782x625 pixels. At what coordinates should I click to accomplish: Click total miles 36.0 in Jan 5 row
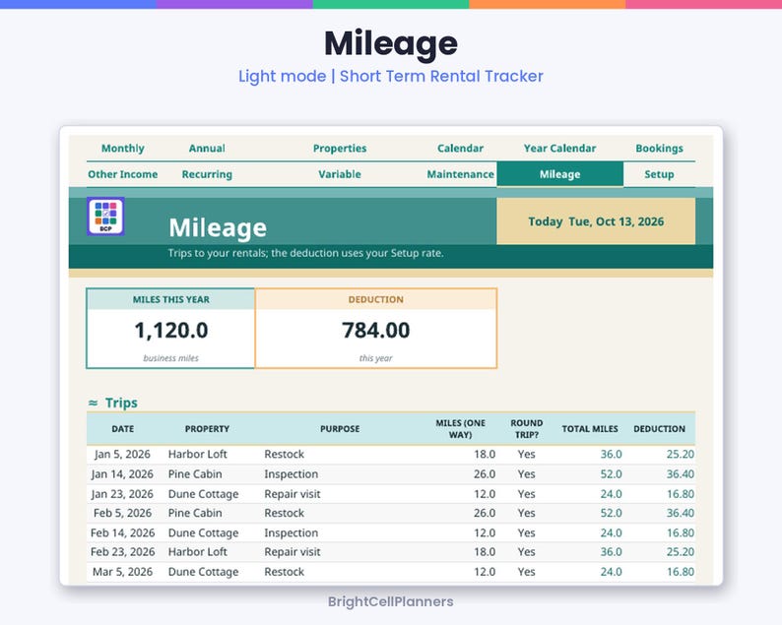(611, 454)
